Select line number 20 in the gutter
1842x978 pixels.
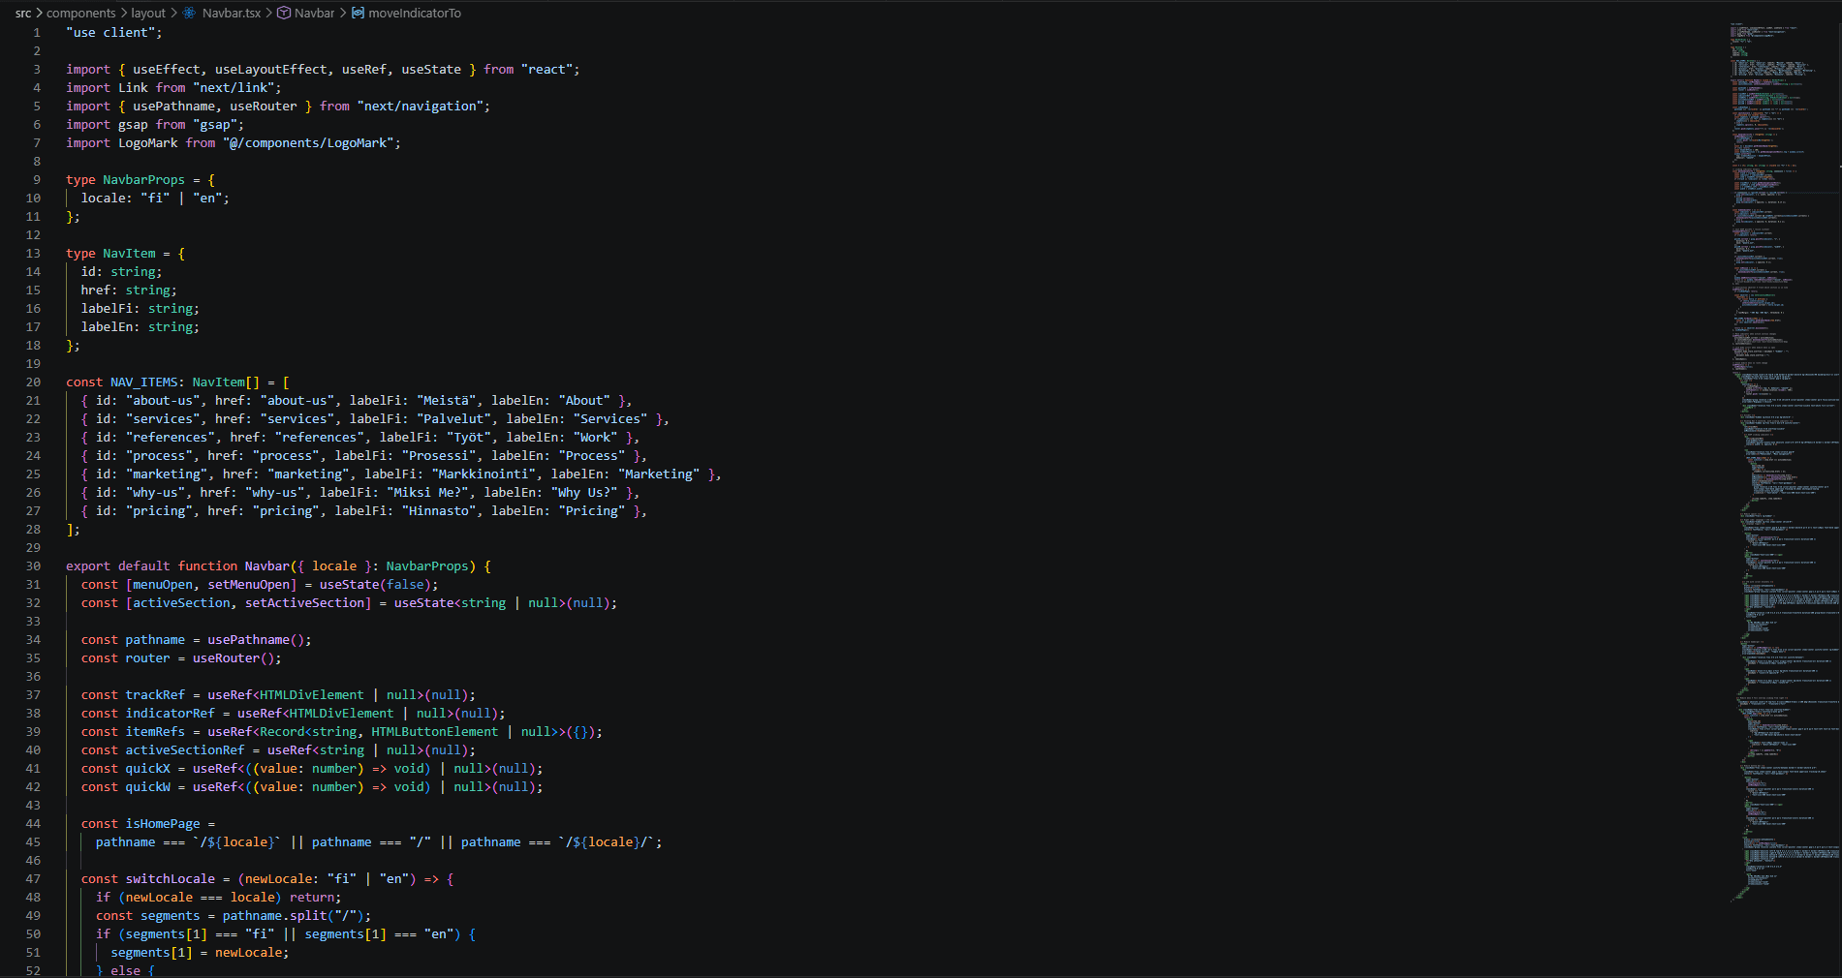tap(33, 382)
